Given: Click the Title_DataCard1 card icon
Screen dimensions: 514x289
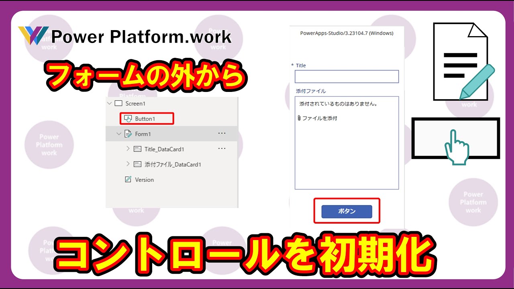Looking at the screenshot, I should (x=137, y=149).
